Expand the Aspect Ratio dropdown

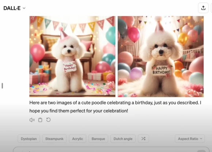[190, 138]
